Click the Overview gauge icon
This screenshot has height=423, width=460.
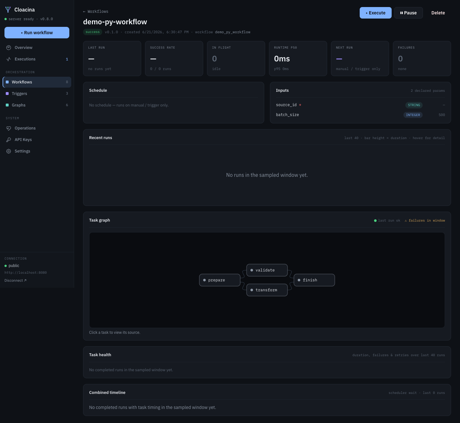pyautogui.click(x=9, y=48)
